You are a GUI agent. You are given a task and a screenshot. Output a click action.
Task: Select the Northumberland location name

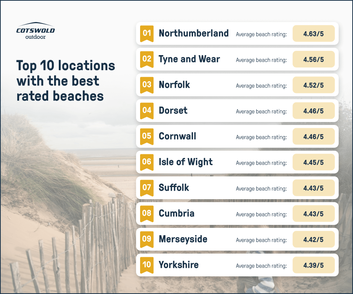coord(194,33)
